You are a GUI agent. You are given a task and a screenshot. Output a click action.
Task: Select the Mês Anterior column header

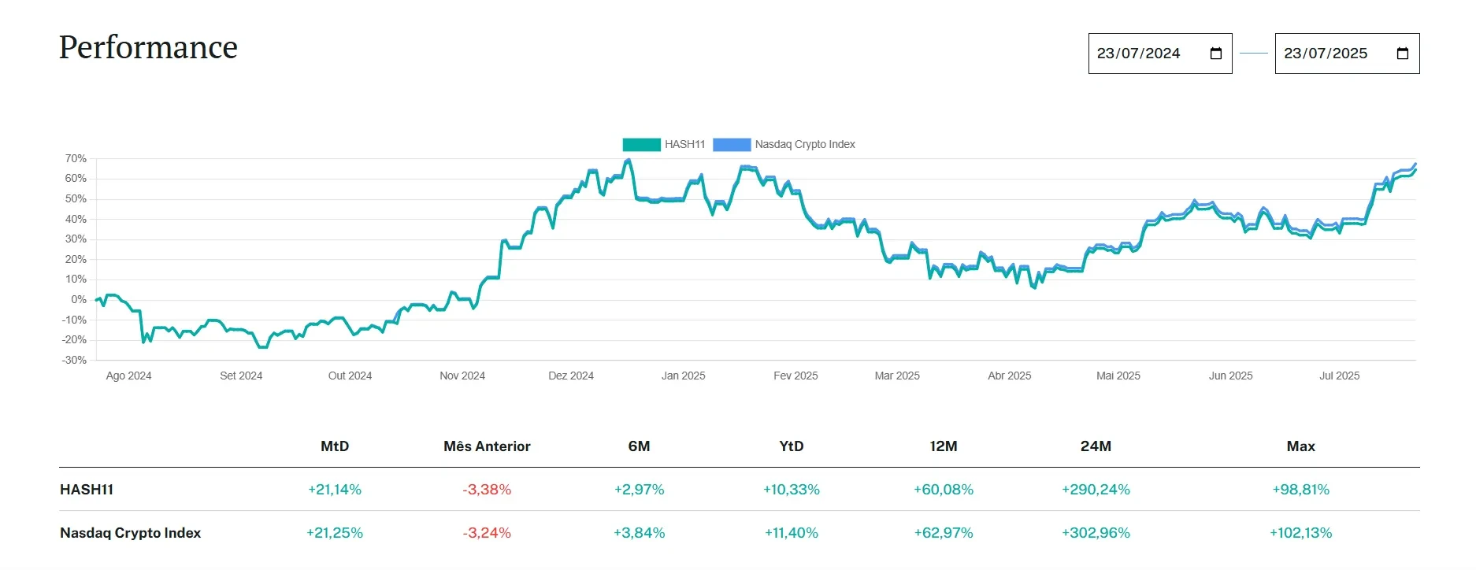coord(487,446)
